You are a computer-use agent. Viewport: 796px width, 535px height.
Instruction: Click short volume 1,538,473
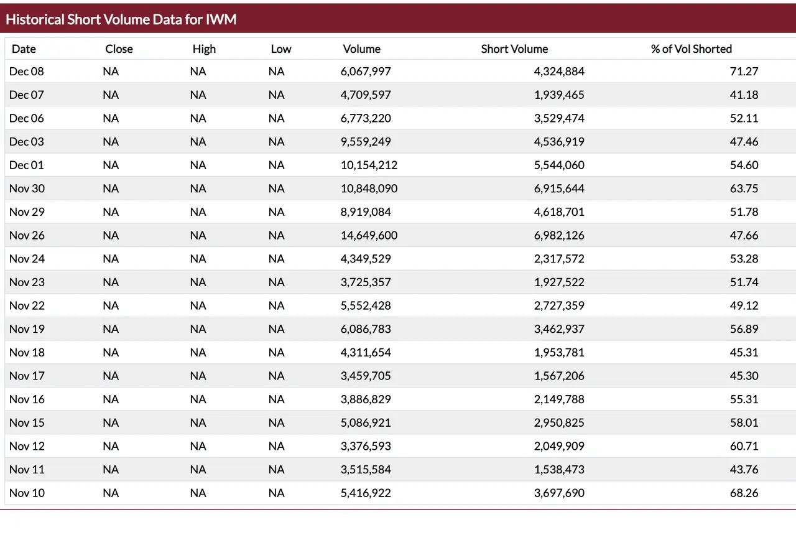point(560,470)
